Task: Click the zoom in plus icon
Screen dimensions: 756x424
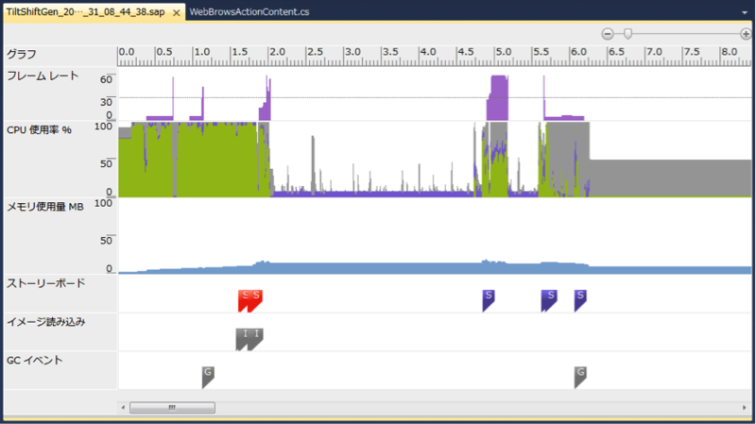Action: point(746,34)
